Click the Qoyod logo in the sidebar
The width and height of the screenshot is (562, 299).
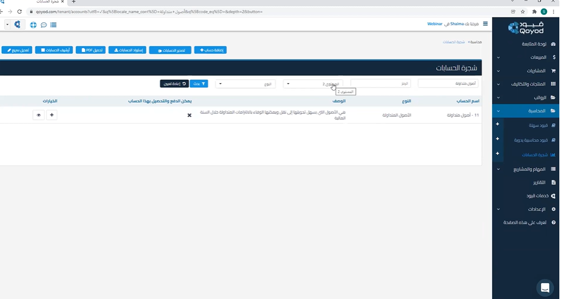(525, 28)
